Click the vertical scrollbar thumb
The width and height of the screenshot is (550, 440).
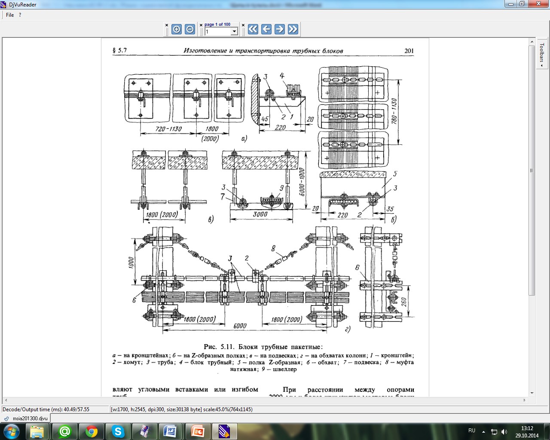click(x=532, y=170)
